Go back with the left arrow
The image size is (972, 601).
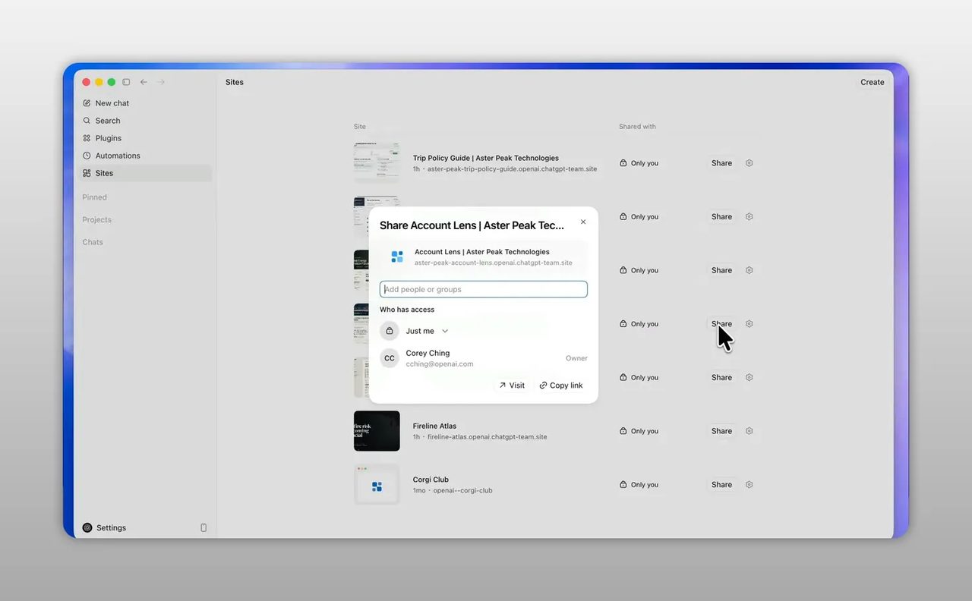pyautogui.click(x=144, y=82)
